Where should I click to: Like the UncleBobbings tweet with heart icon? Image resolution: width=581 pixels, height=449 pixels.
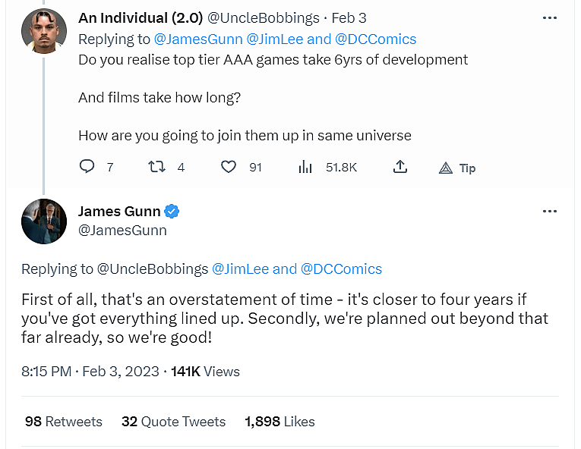coord(229,167)
